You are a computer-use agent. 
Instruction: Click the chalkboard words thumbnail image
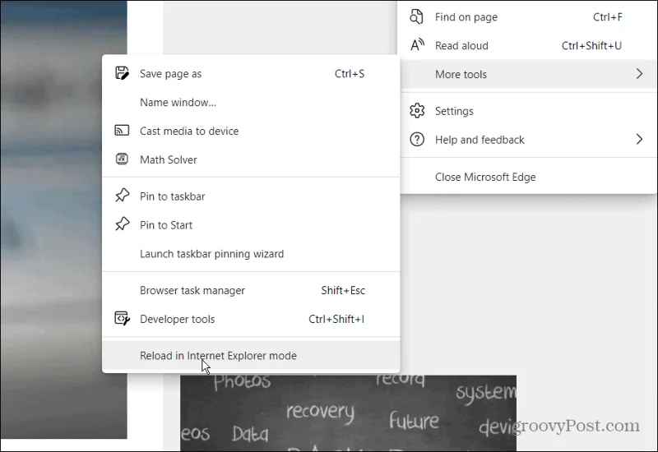348,413
